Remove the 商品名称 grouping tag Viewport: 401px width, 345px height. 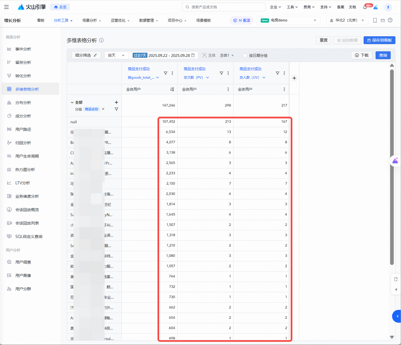tap(103, 109)
